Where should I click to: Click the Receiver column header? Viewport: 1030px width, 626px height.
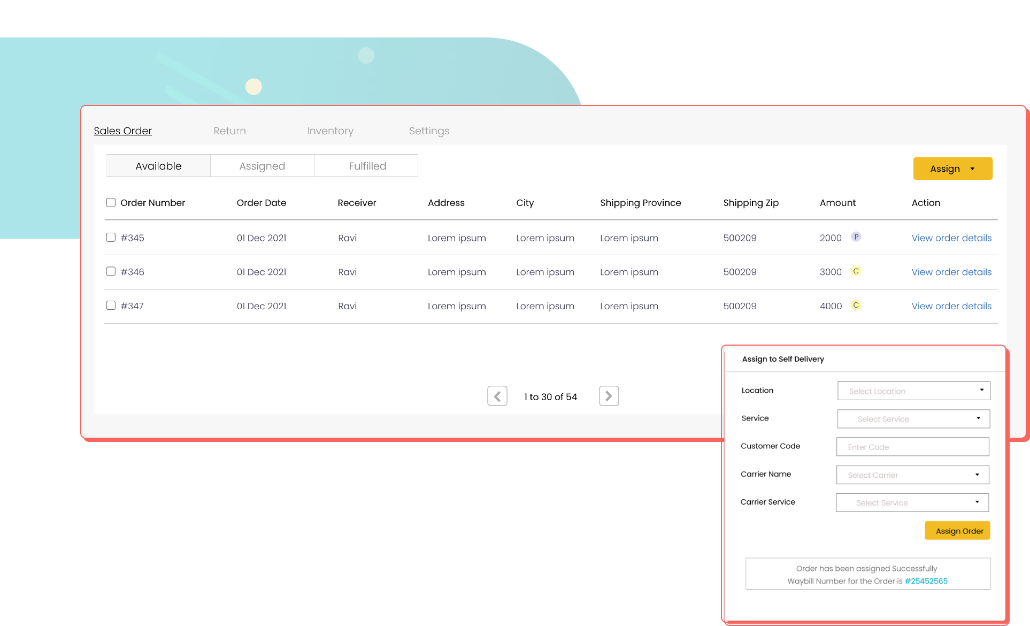[357, 203]
